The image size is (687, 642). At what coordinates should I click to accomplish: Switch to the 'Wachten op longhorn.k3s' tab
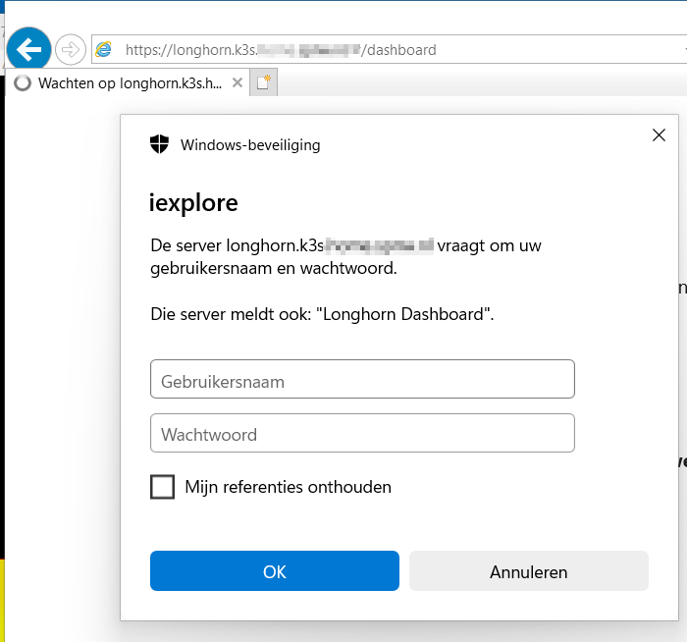click(x=127, y=82)
